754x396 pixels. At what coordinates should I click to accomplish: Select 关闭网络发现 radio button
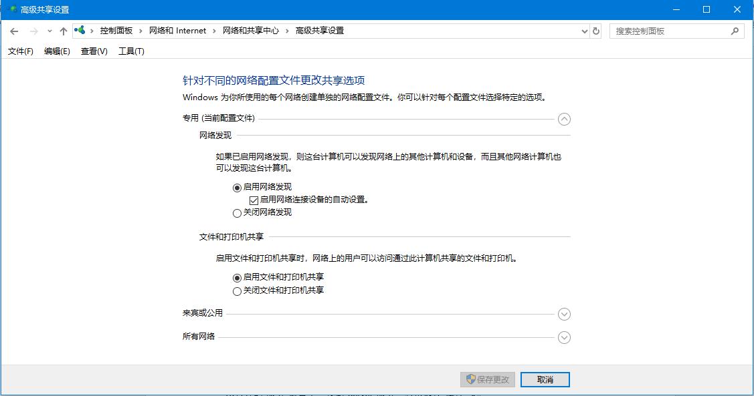pyautogui.click(x=237, y=212)
